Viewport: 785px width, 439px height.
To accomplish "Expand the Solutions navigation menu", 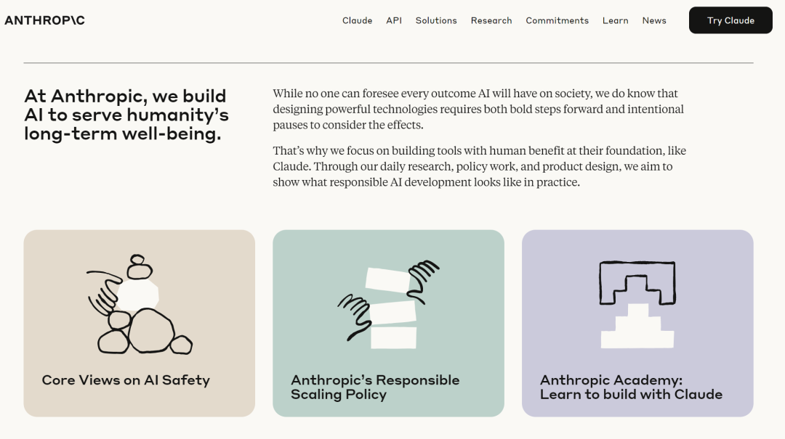I will click(x=436, y=20).
